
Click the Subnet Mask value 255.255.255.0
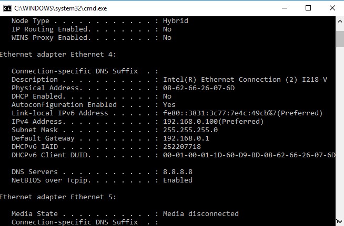pos(190,130)
